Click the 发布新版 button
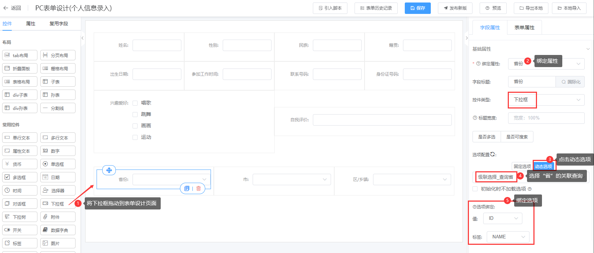Viewport: 594px width, 253px height. coord(455,8)
